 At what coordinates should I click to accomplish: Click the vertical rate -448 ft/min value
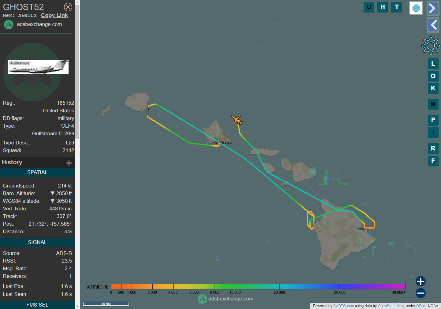point(60,209)
